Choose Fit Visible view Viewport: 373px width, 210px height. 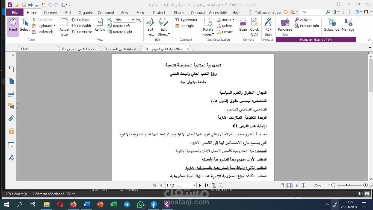[x=82, y=32]
